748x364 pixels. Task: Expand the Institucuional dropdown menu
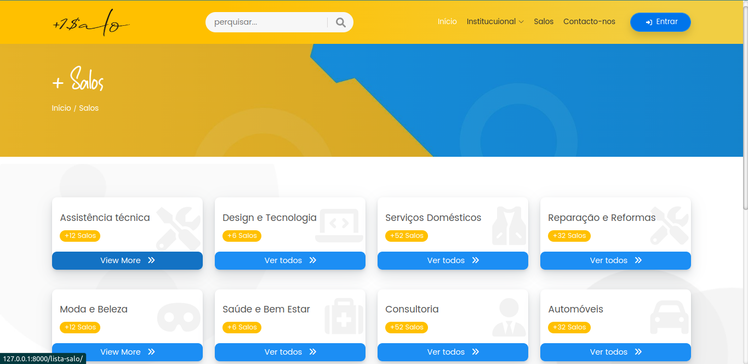click(x=495, y=22)
